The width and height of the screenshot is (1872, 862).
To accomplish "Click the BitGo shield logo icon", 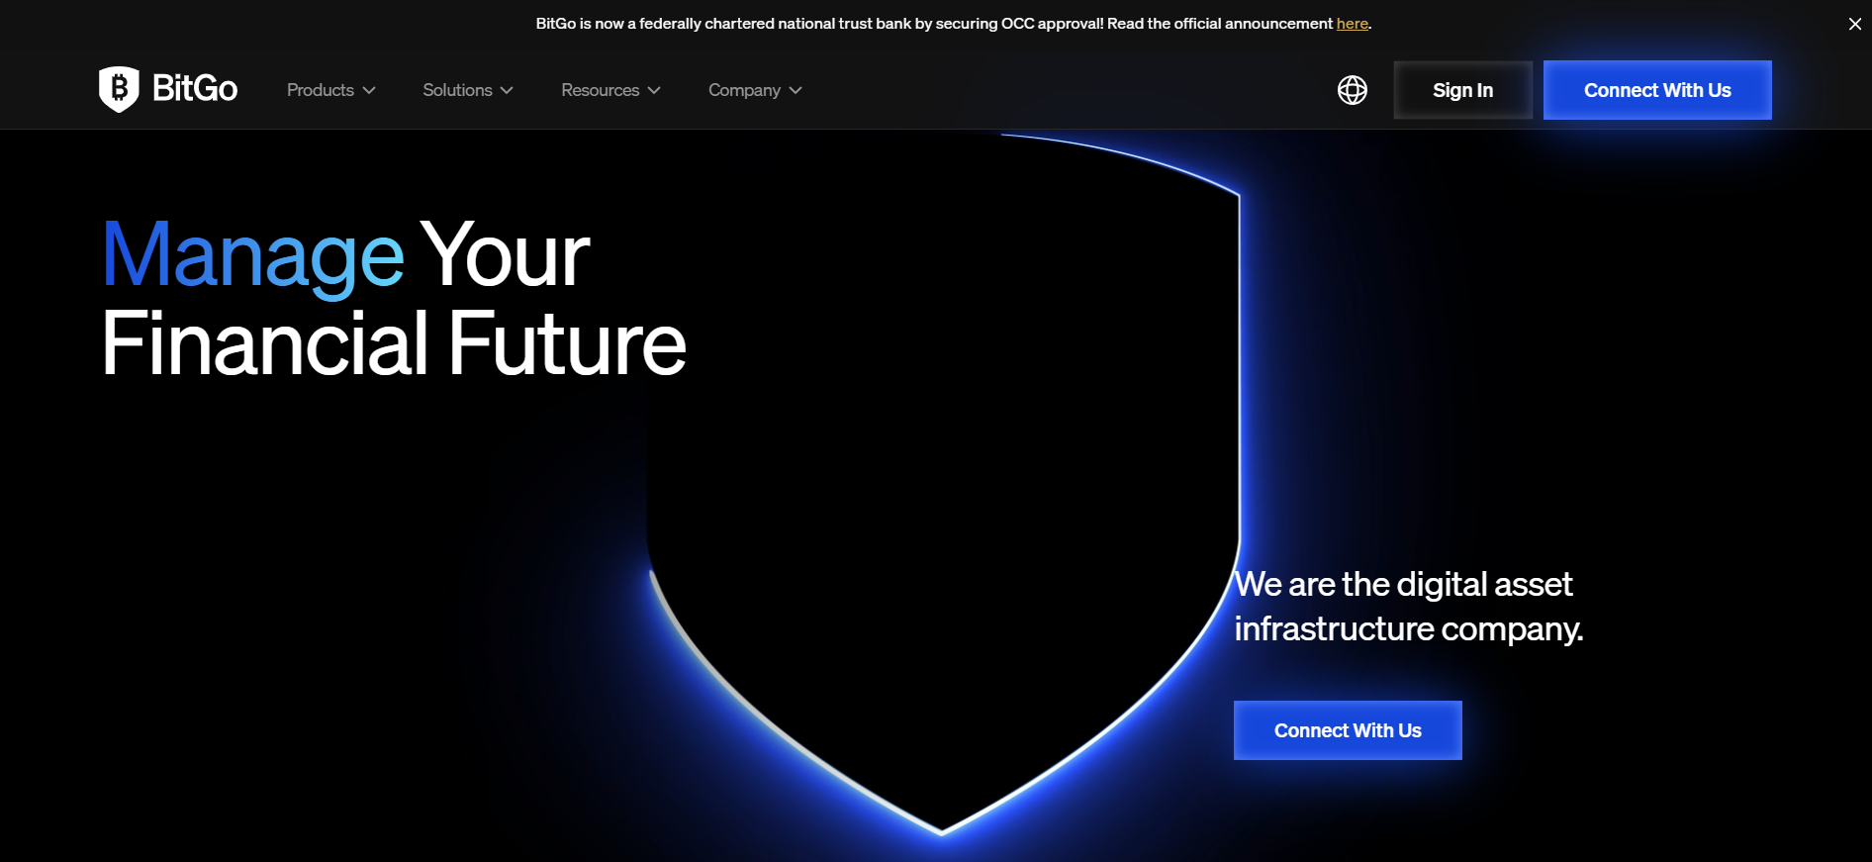I will 119,89.
